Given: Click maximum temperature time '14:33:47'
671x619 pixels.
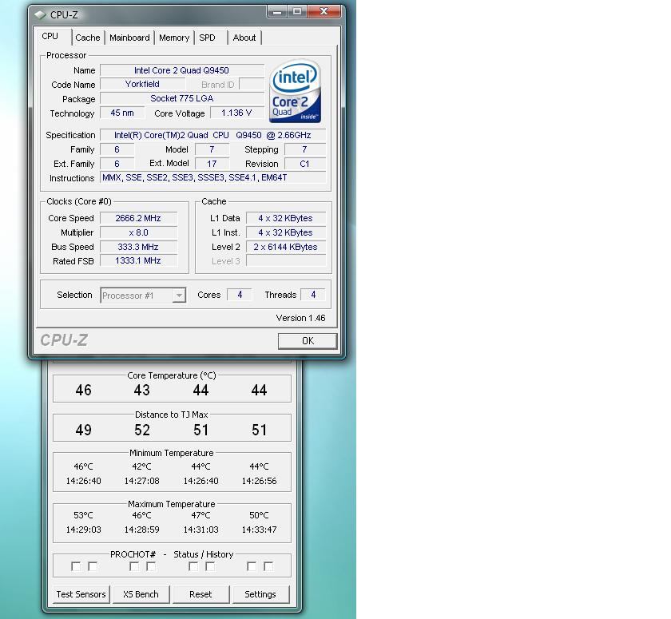Looking at the screenshot, I should pos(259,530).
